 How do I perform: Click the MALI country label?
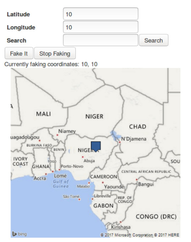(x=44, y=114)
